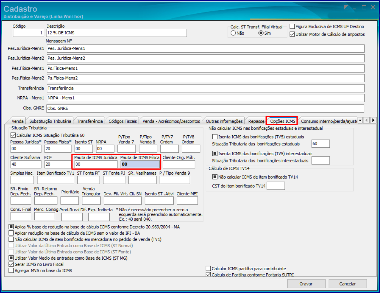The width and height of the screenshot is (380, 293).
Task: Check Aplicar redução sem o valor de IPI - BA
Action: point(11,233)
